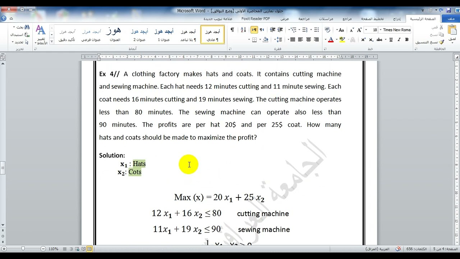
Task: Open the font name dropdown
Action: (380, 30)
